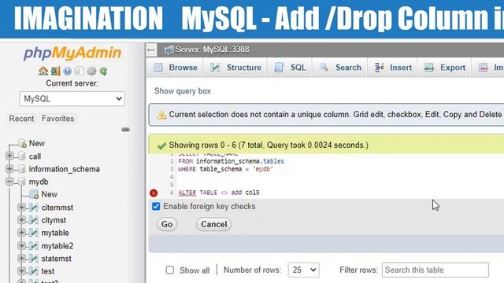
Task: Open the Export tab
Action: coord(444,68)
